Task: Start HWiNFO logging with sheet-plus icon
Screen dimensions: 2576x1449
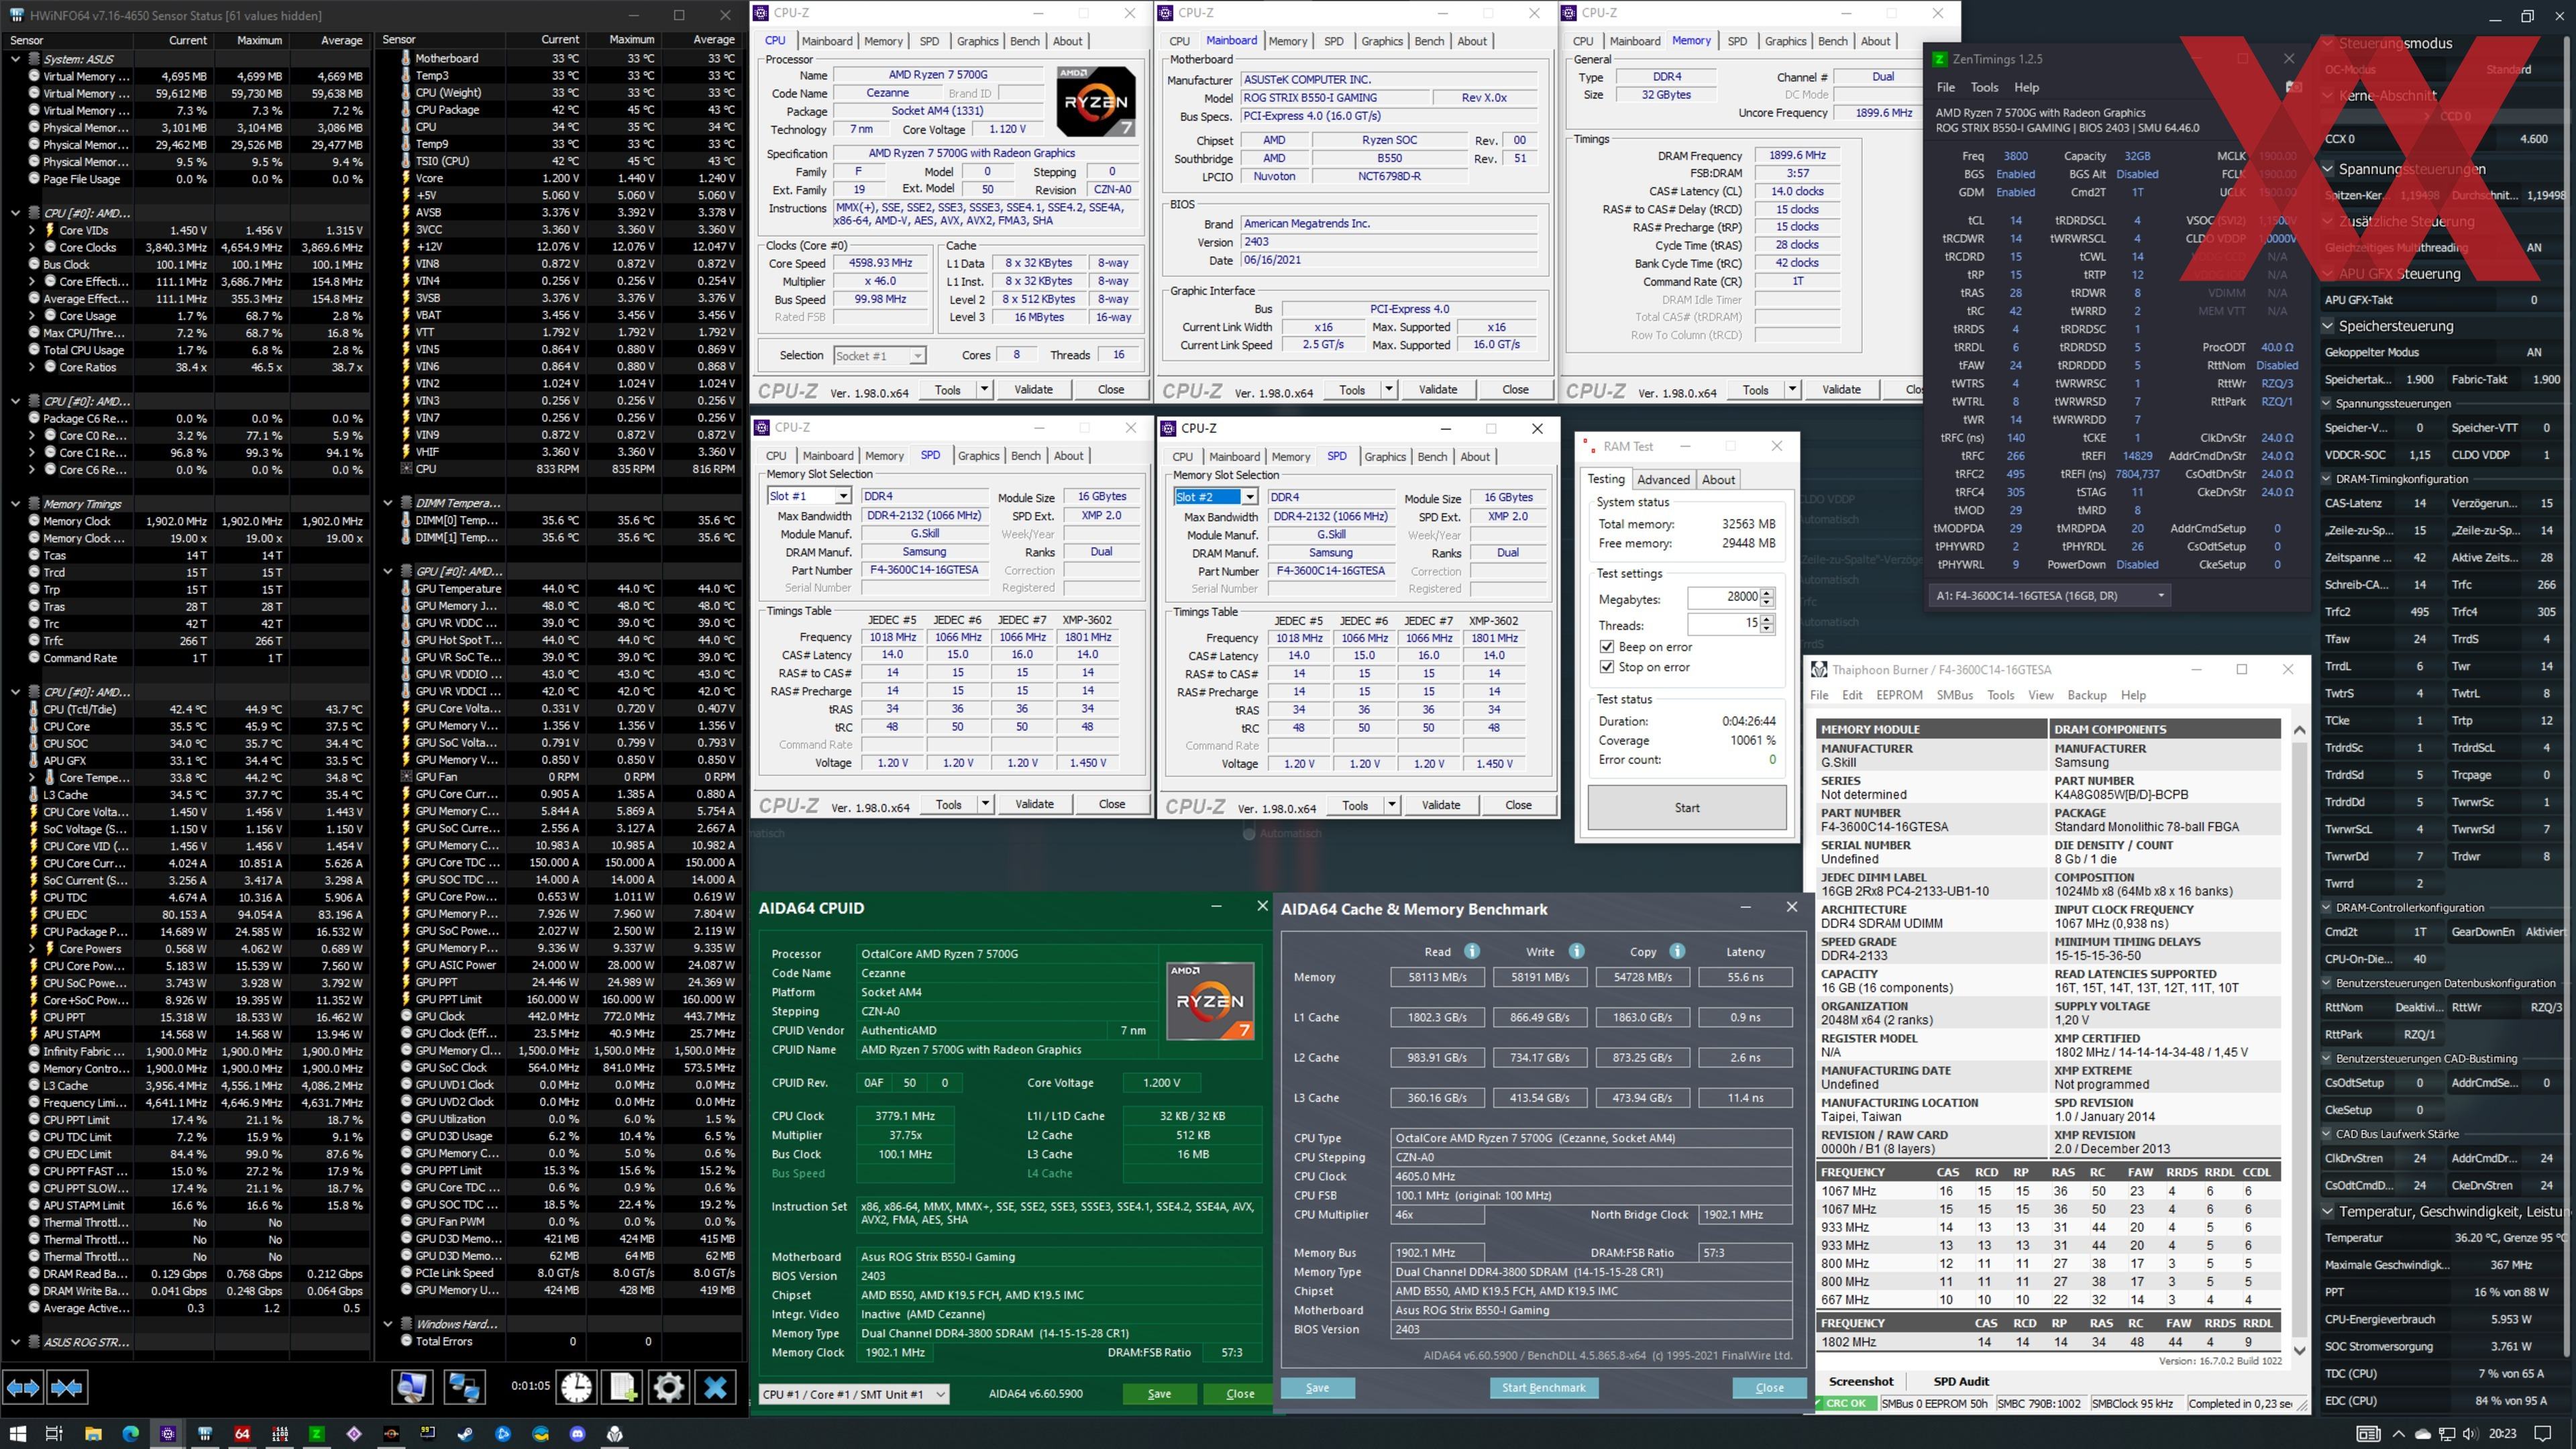Action: pos(622,1387)
